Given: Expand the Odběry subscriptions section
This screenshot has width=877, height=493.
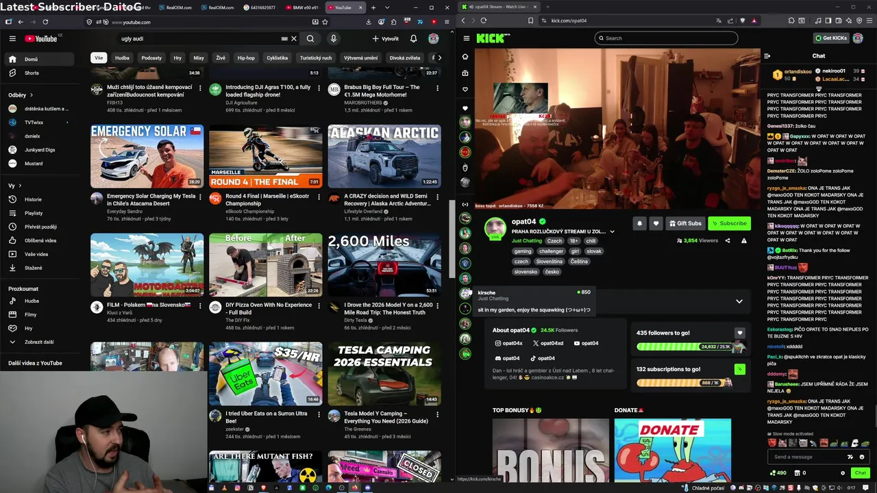Looking at the screenshot, I should [21, 95].
